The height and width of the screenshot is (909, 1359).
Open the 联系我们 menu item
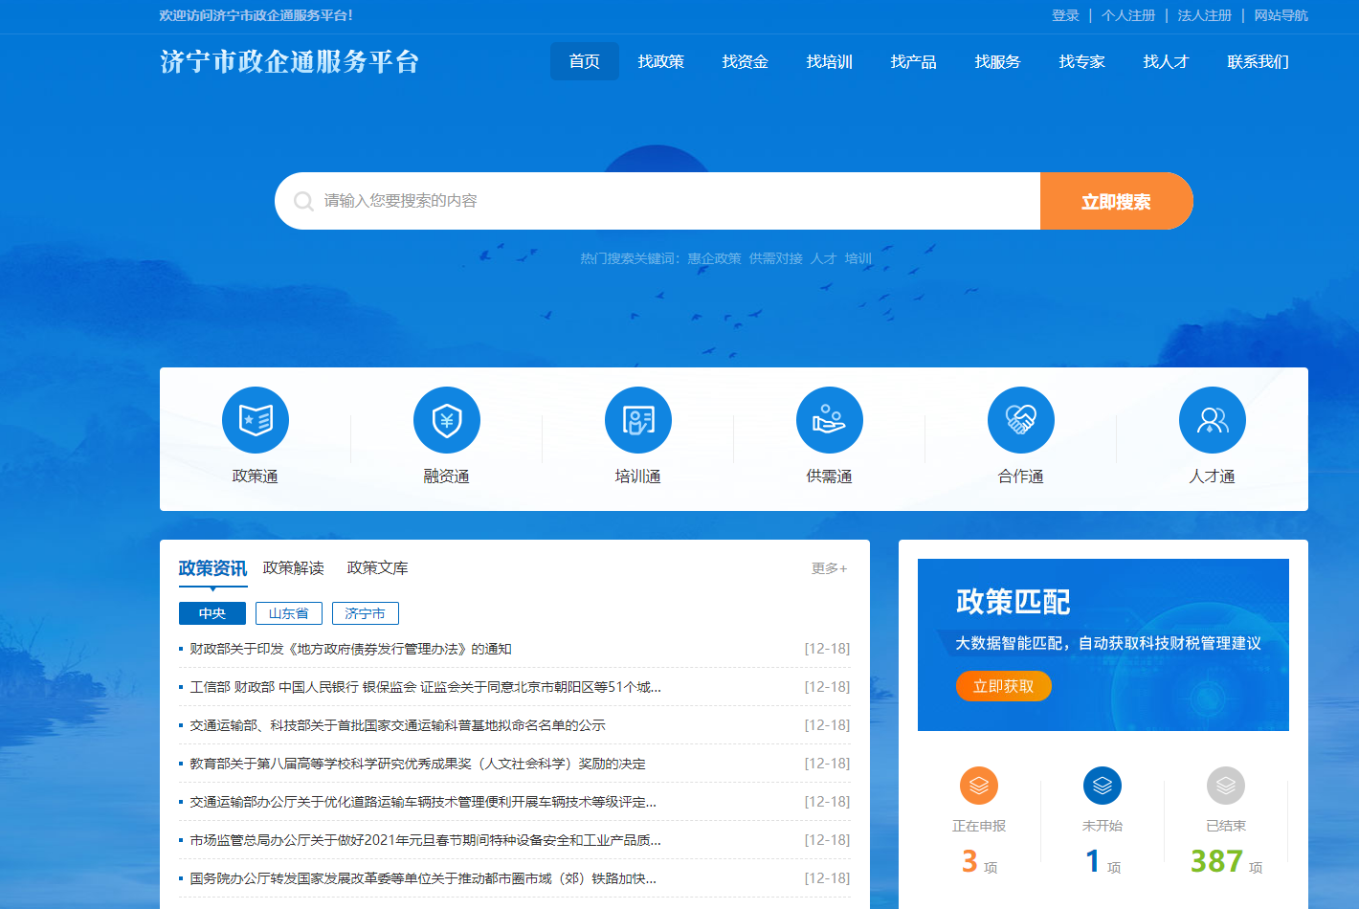[x=1259, y=61]
